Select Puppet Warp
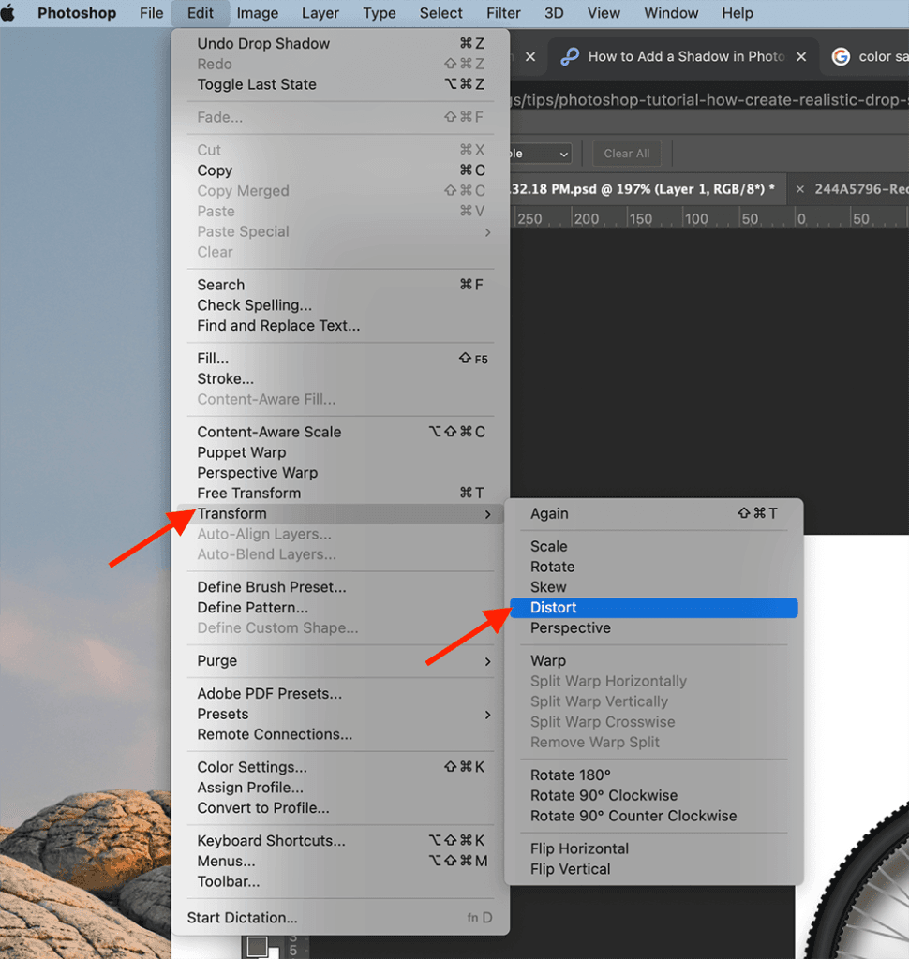The image size is (909, 959). (x=340, y=452)
